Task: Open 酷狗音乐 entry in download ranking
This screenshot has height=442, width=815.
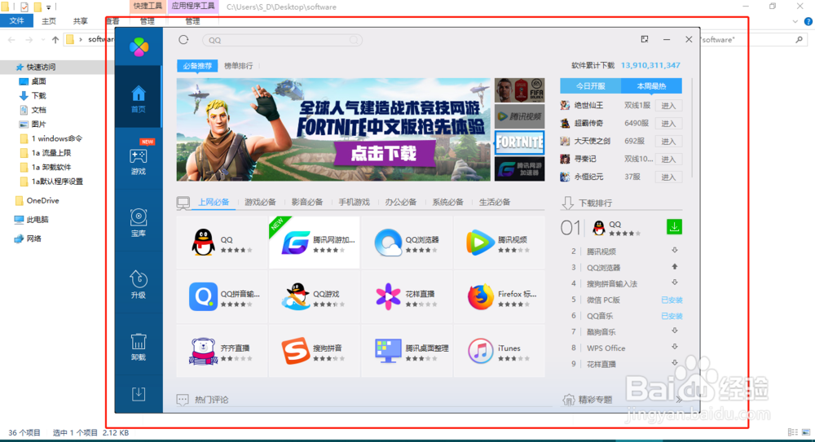Action: coord(601,332)
